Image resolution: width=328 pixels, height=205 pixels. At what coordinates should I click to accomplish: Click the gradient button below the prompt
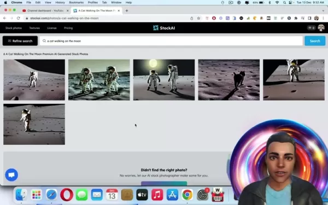click(x=164, y=183)
